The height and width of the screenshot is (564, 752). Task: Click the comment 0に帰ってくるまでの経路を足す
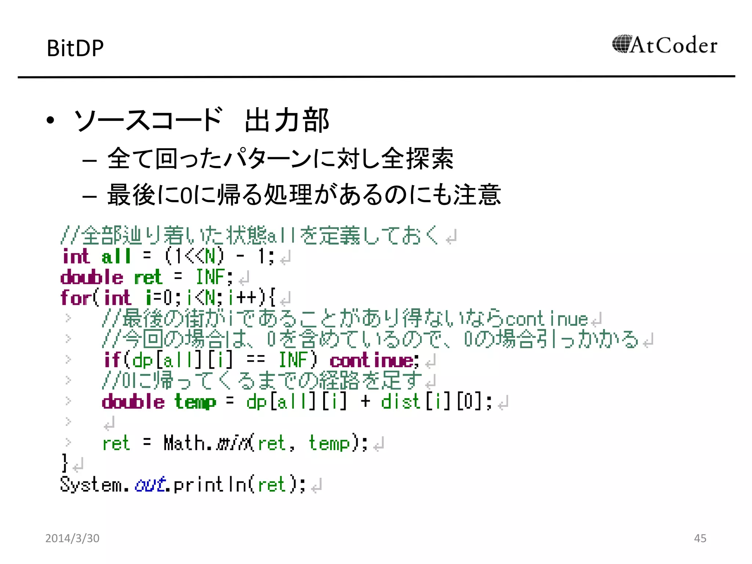[262, 380]
